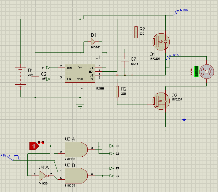Viewport: 218px width, 192px height.
Task: Select the ground symbol below U1
Action: (80, 106)
